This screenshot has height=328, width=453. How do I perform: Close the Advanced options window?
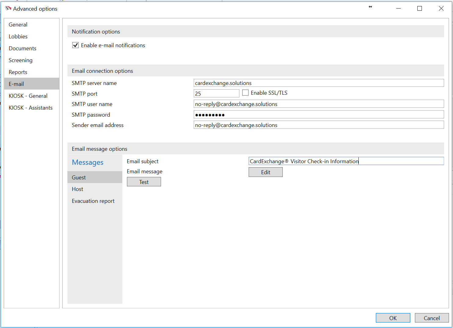coord(441,9)
